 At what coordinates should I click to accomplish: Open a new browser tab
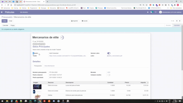pyautogui.click(x=47, y=2)
